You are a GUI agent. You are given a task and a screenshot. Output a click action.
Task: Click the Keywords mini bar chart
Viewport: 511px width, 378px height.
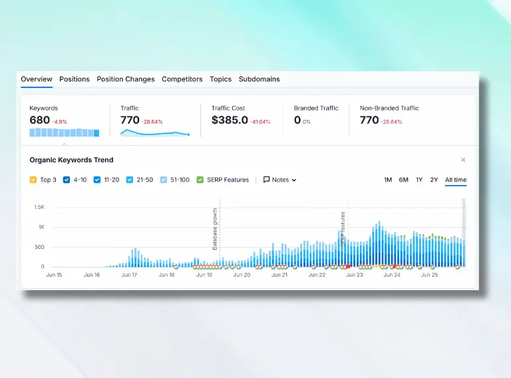[x=64, y=132]
